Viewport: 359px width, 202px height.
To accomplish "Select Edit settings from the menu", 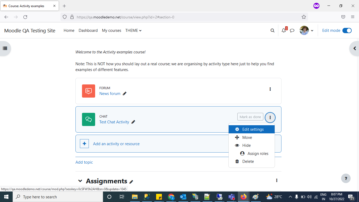I will pos(252,129).
